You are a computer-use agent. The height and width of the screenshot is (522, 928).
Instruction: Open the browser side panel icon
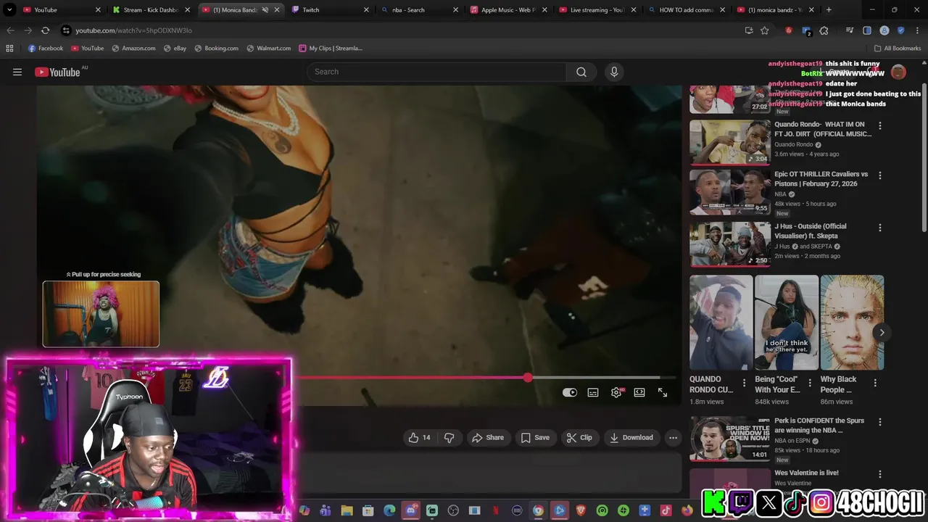coord(867,30)
